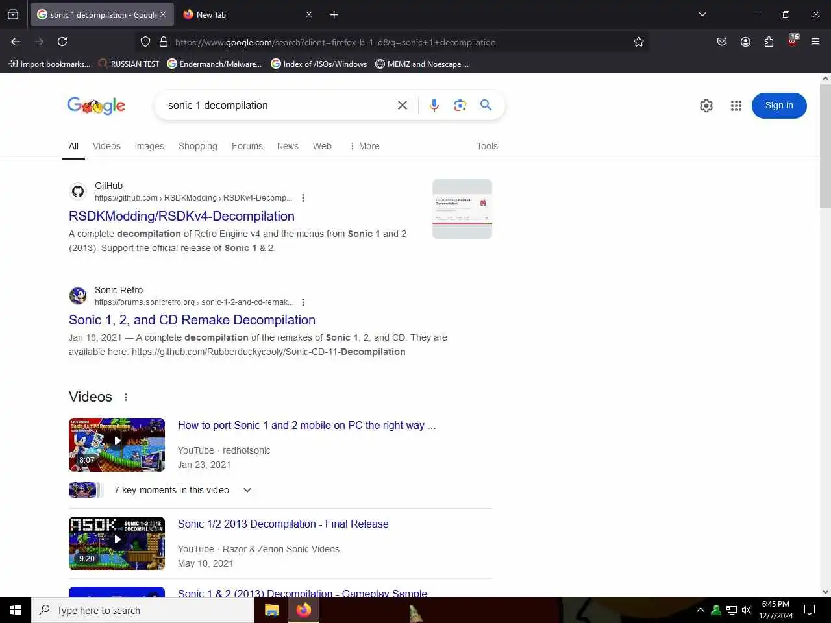The height and width of the screenshot is (623, 831).
Task: Switch to the New Tab tab
Action: point(248,14)
